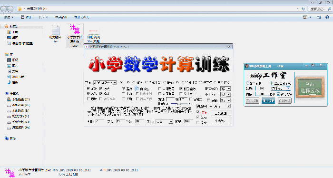The image size is (333, 178).
Task: Open Local Disk (C:) in navigation pane
Action: pyautogui.click(x=18, y=99)
